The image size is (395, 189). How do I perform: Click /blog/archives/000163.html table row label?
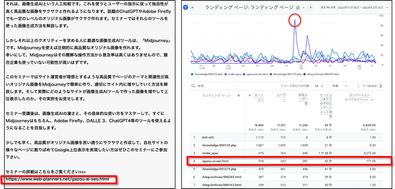(x=222, y=185)
